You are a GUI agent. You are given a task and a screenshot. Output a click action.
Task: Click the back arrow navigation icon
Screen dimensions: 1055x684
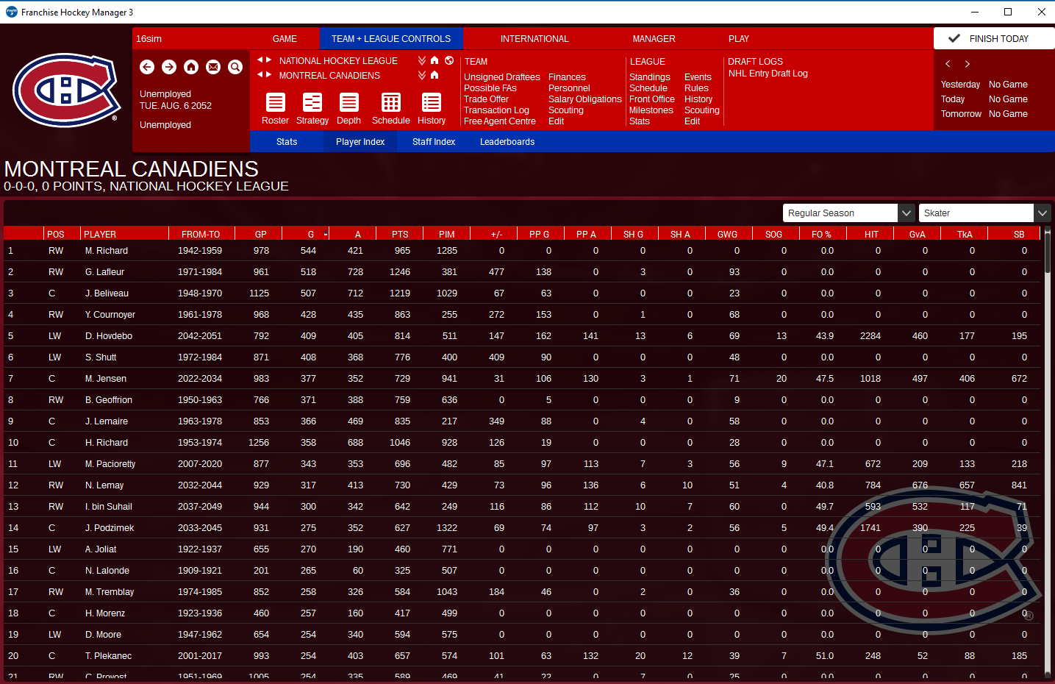click(x=147, y=67)
